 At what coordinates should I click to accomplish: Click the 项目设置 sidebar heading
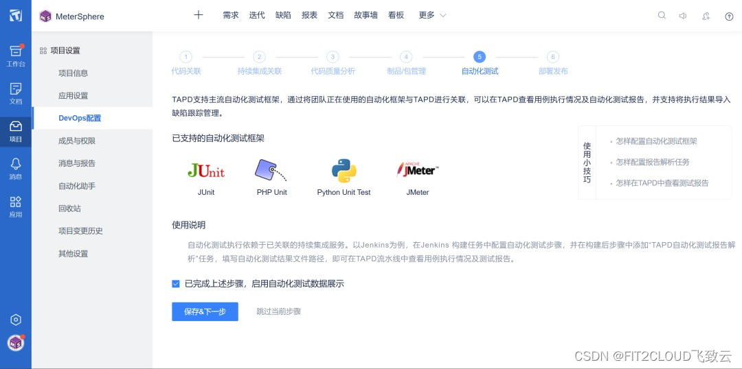click(65, 51)
